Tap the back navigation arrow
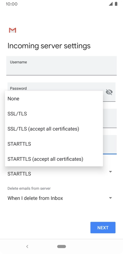The height and width of the screenshot is (254, 123). 27,246
